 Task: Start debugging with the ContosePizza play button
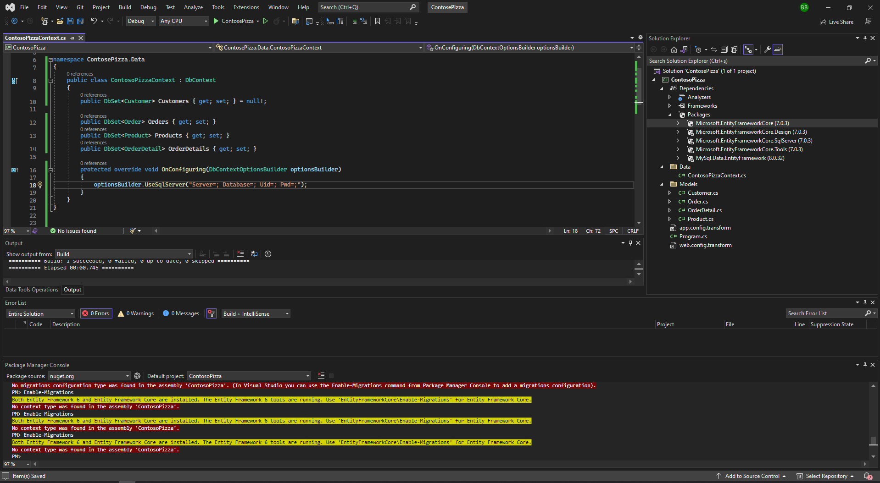click(x=216, y=21)
